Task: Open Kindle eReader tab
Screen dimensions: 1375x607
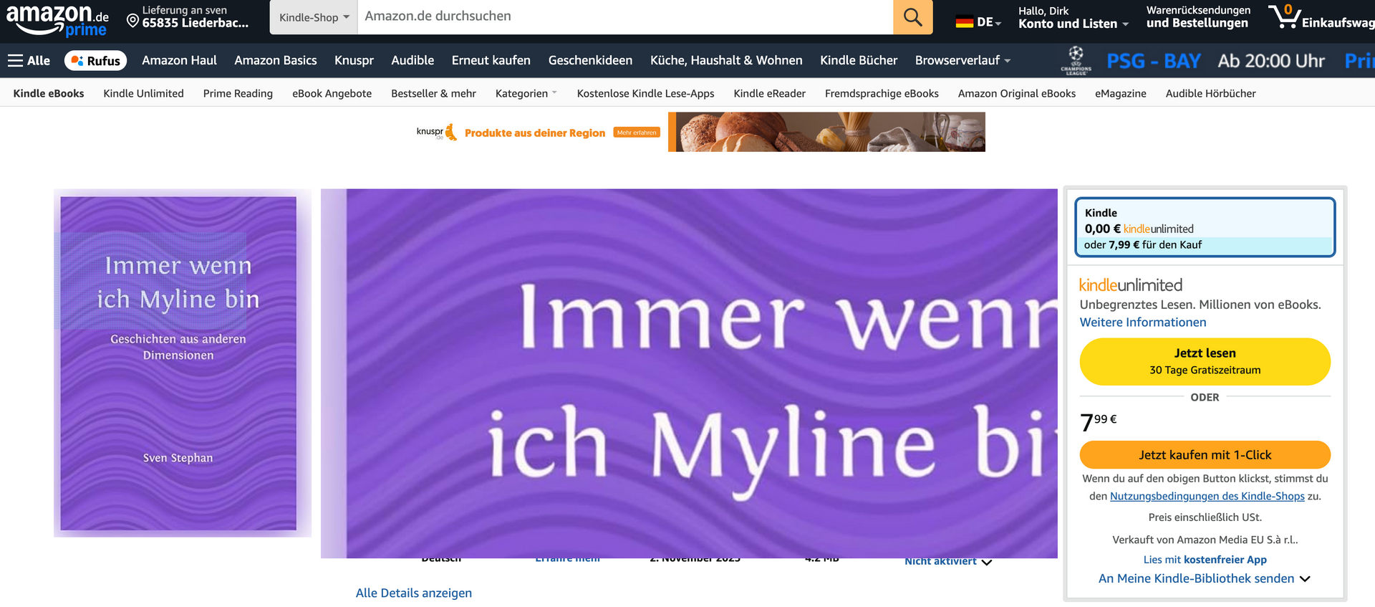Action: pyautogui.click(x=769, y=93)
